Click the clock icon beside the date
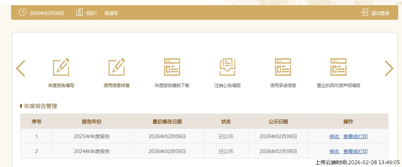Image resolution: width=402 pixels, height=167 pixels. [x=22, y=12]
